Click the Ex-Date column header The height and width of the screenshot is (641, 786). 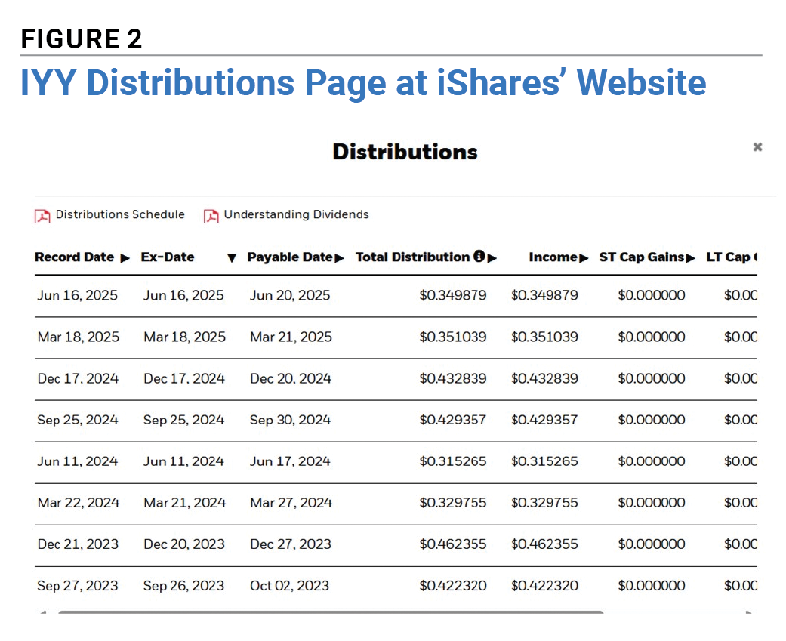tap(168, 257)
